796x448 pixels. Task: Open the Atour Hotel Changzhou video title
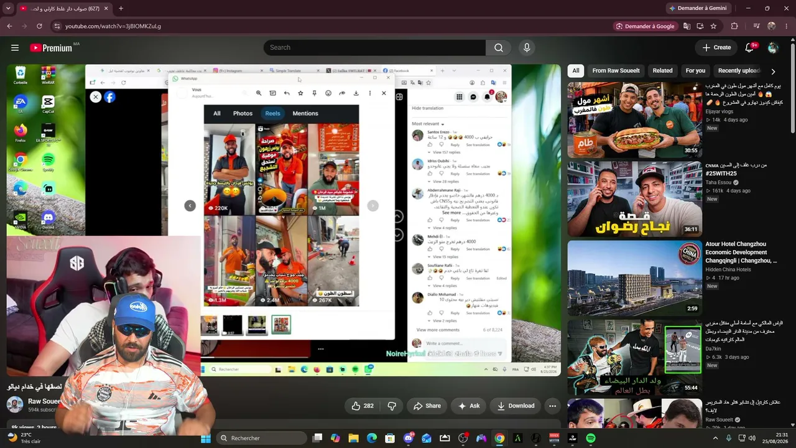742,253
